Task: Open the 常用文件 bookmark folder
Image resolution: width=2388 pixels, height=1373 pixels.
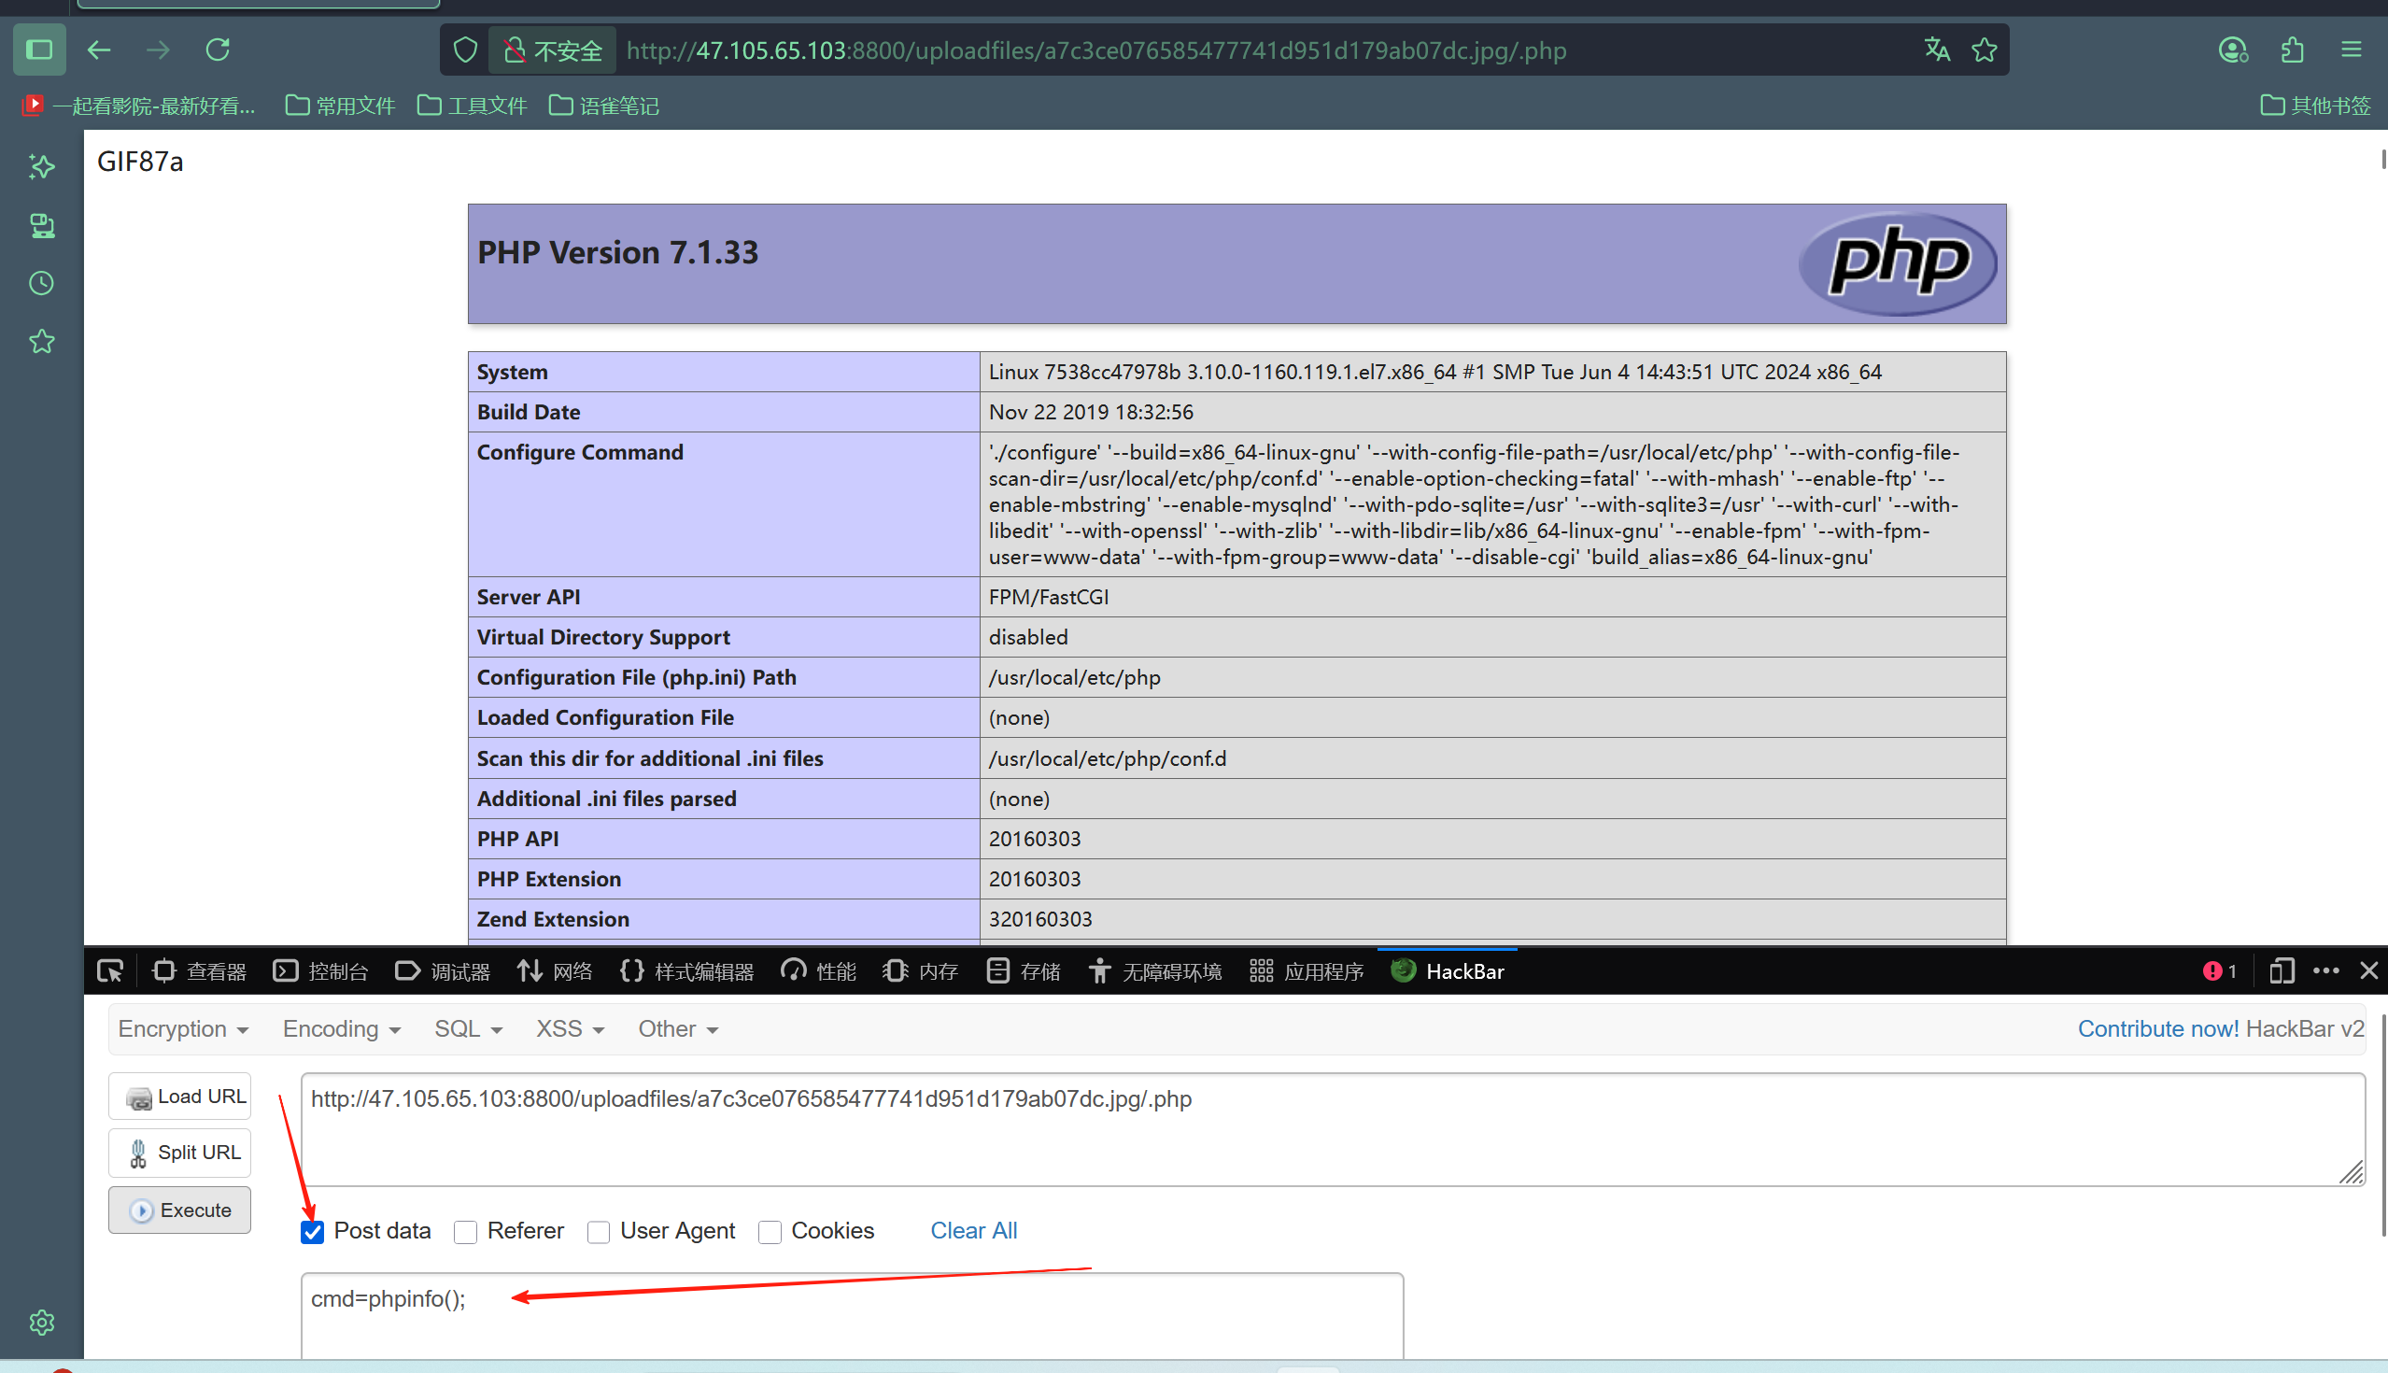Action: point(339,105)
